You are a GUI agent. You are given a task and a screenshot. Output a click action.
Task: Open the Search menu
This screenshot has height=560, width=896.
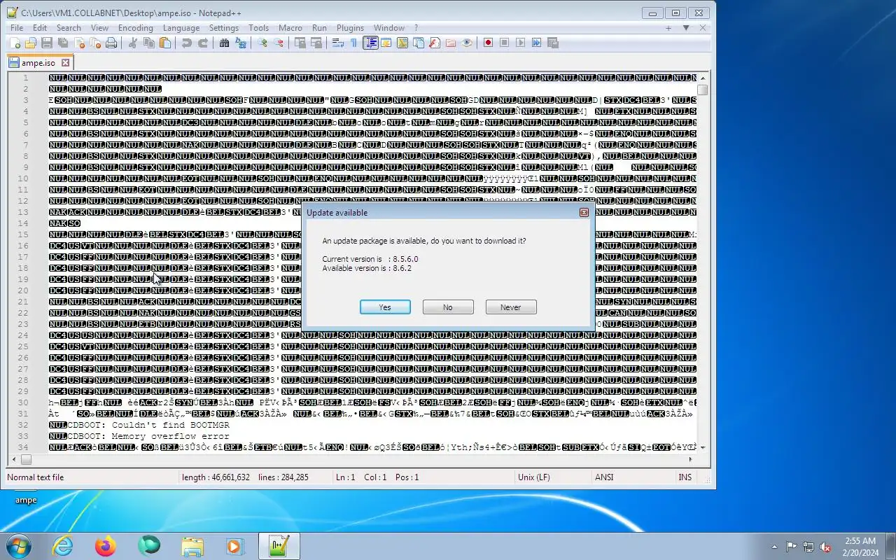[69, 28]
